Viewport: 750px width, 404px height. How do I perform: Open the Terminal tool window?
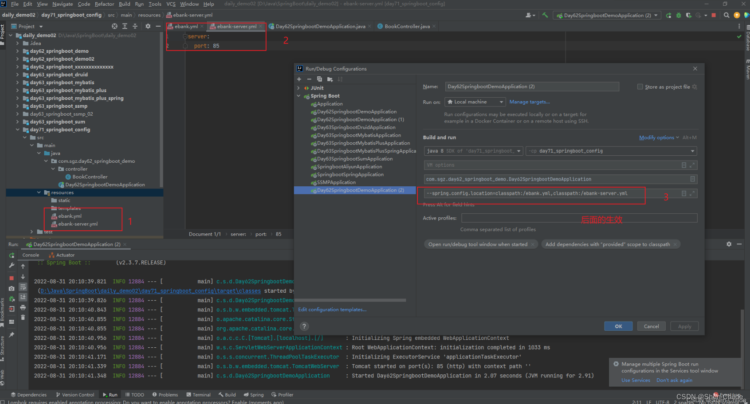(198, 395)
